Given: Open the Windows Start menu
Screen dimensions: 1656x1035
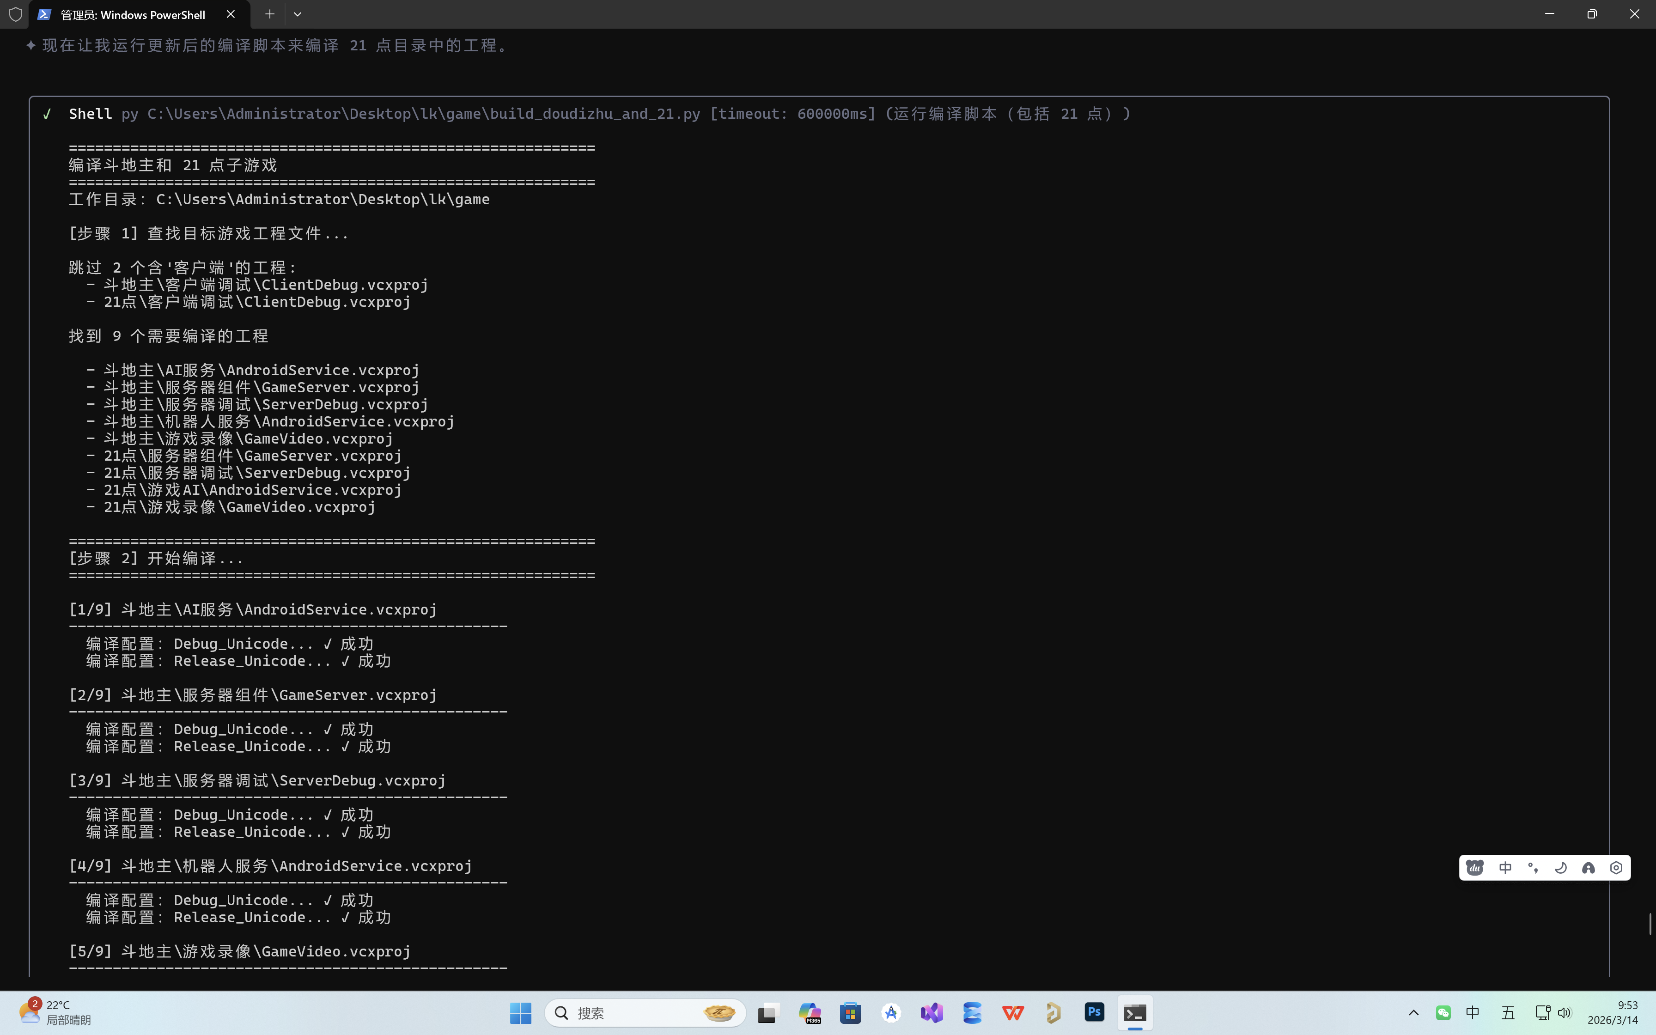Looking at the screenshot, I should tap(520, 1012).
